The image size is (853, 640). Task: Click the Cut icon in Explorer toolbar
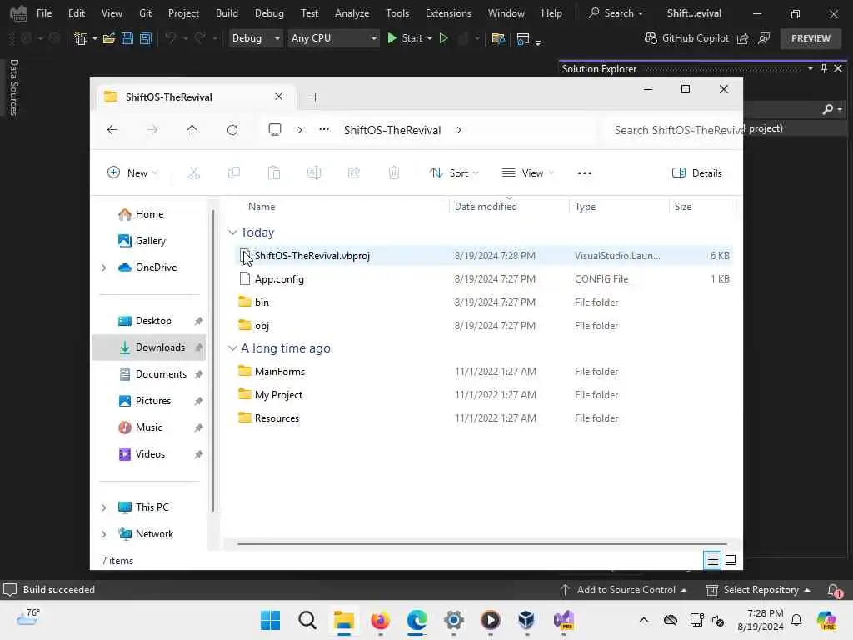point(193,173)
